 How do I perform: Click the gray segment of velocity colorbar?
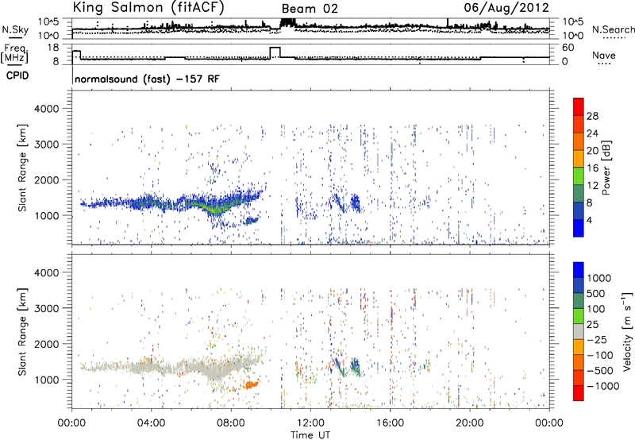click(x=579, y=331)
